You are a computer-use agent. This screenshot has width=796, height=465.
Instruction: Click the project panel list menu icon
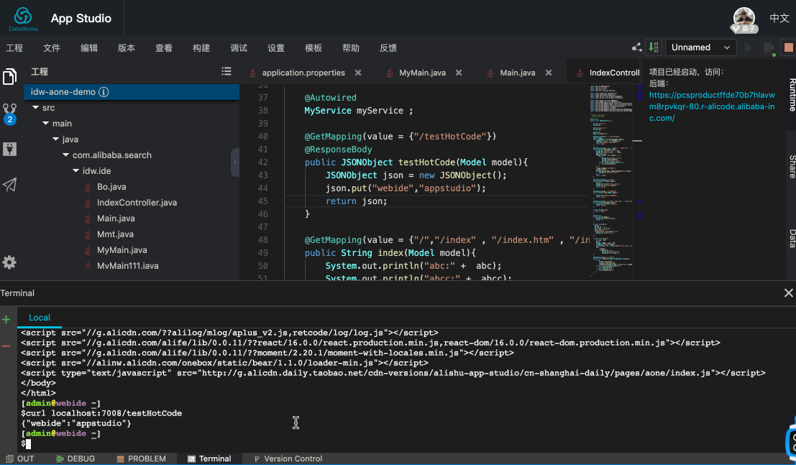tap(227, 72)
